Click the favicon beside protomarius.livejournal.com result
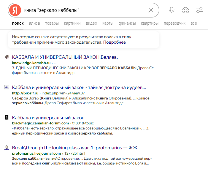Image resolution: width=208 pixels, height=174 pixels. tap(7, 148)
